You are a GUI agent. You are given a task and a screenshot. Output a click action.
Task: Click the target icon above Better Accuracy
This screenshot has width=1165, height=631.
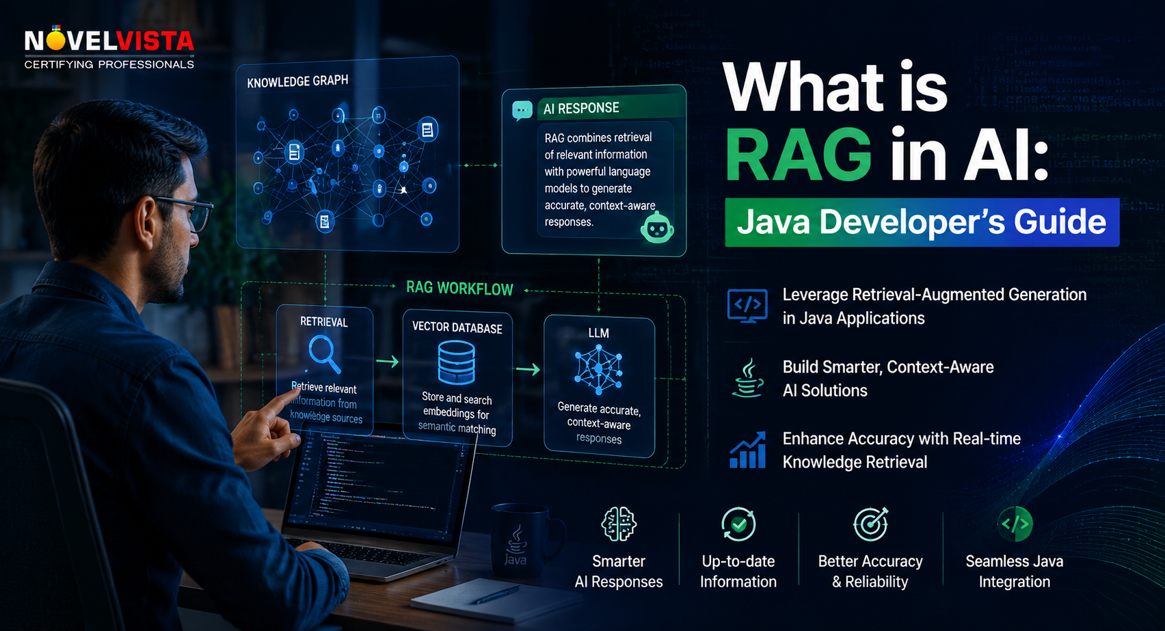click(x=870, y=524)
